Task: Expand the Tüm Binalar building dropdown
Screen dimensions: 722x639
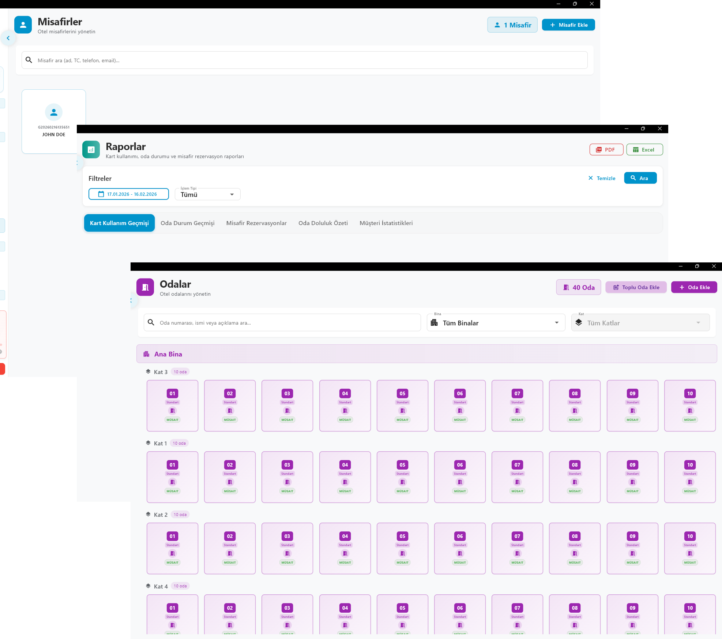Action: [x=496, y=323]
